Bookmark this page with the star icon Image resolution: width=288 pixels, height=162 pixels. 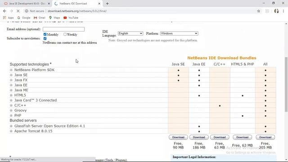[x=259, y=11]
